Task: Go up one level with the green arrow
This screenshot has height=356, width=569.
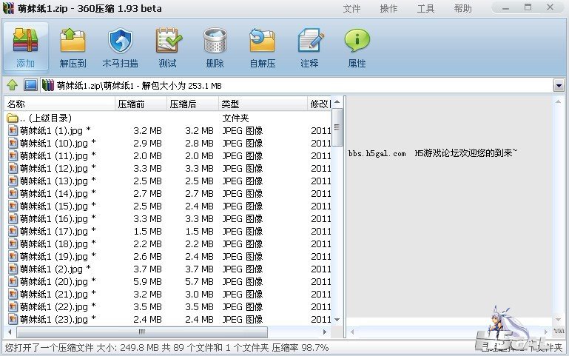Action: click(12, 85)
